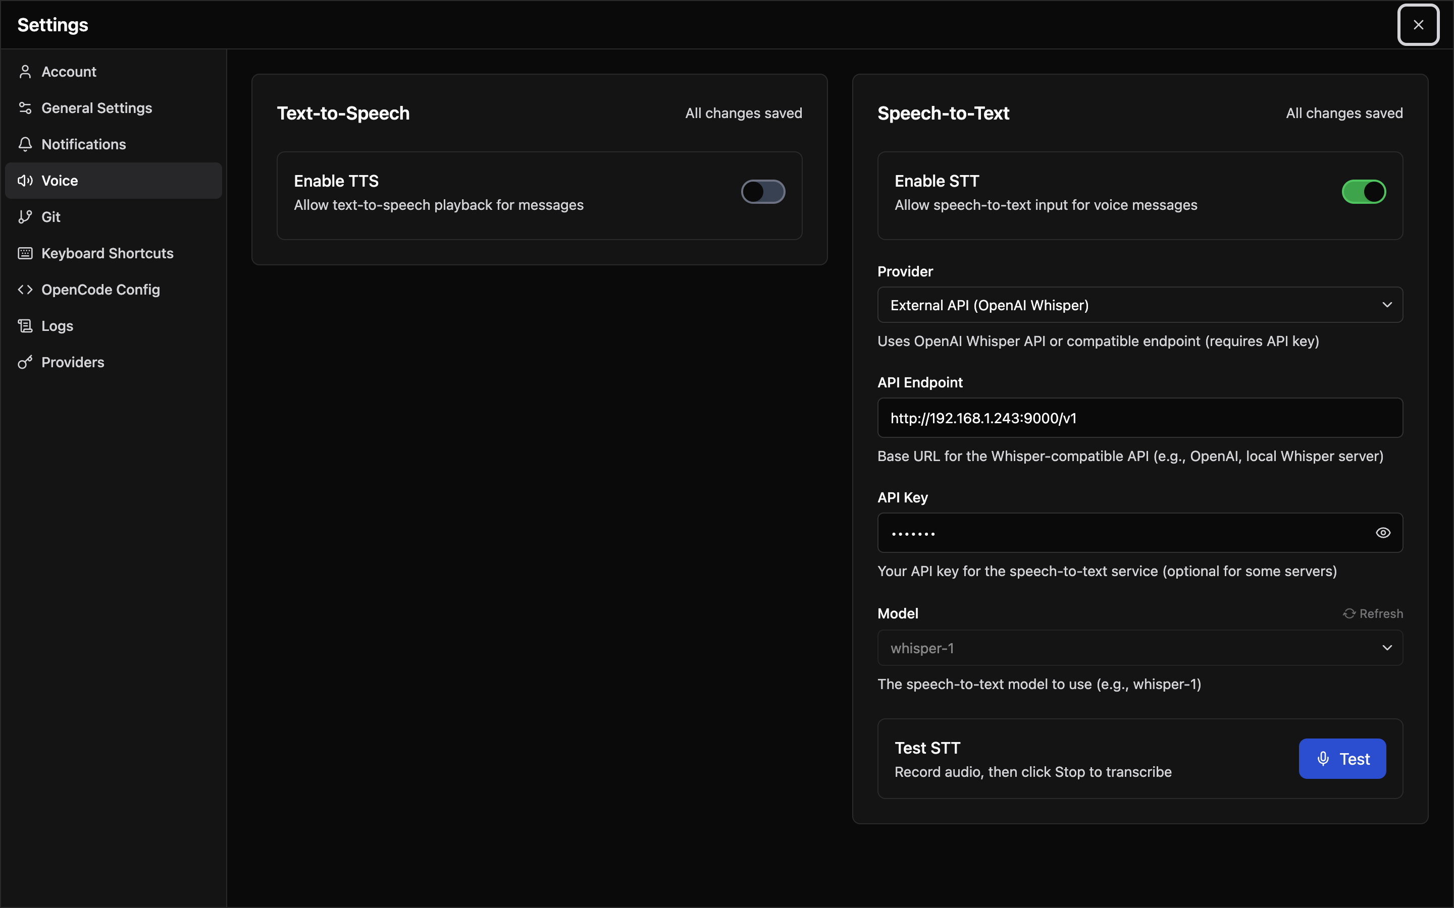Click the Speech-to-Text heading
The width and height of the screenshot is (1454, 908).
[943, 113]
